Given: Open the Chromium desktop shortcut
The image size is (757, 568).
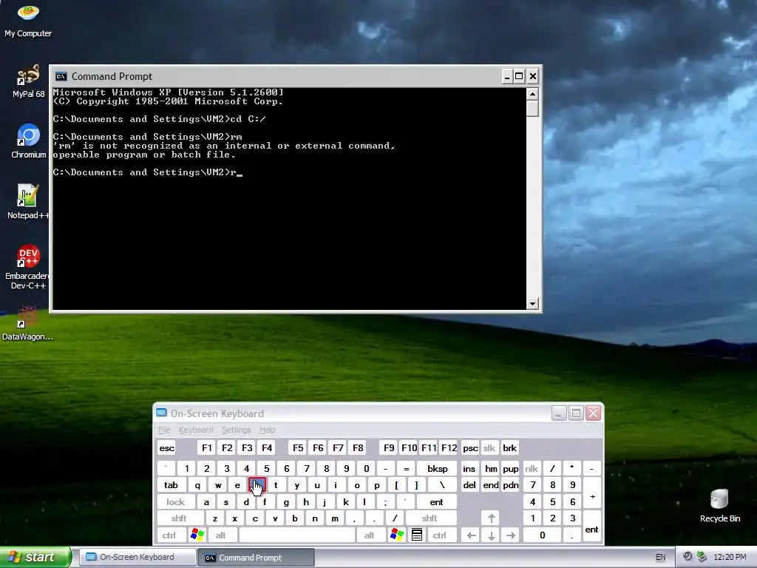Looking at the screenshot, I should coord(28,141).
